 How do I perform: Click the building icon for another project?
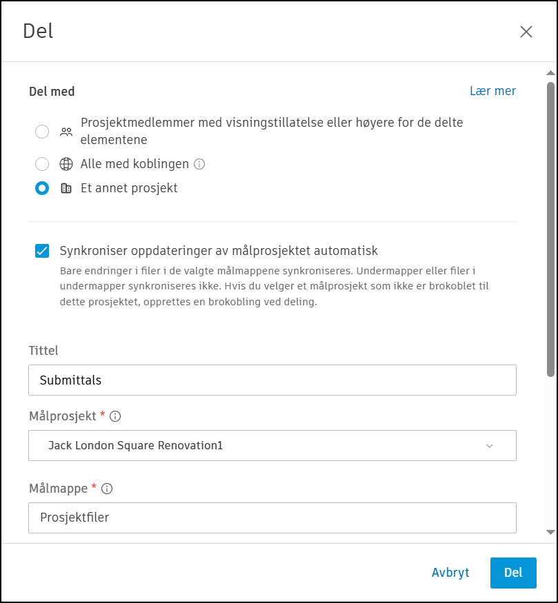(66, 188)
